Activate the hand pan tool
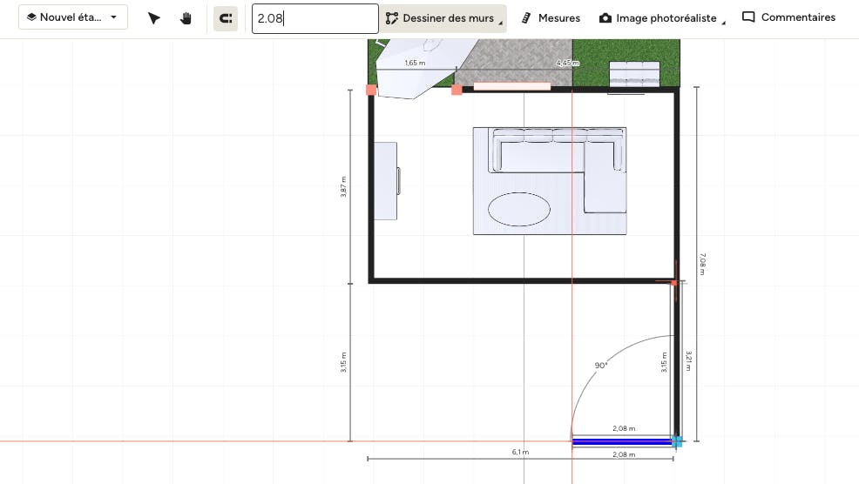This screenshot has height=484, width=859. pos(186,18)
